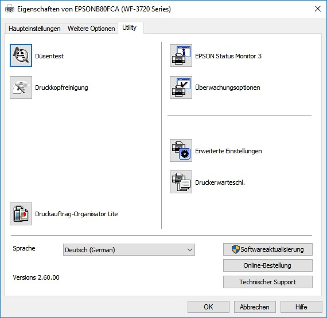
Task: Click the 'Sprache' label
Action: click(24, 248)
